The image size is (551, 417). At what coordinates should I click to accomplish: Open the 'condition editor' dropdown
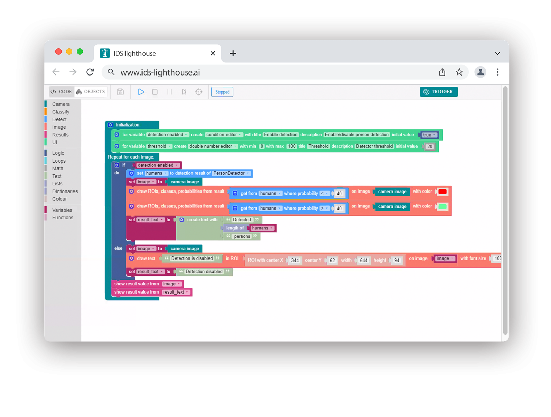tap(224, 135)
